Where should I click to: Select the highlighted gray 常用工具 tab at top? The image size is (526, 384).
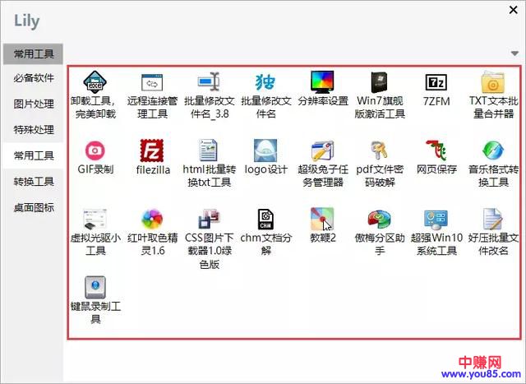pos(33,53)
